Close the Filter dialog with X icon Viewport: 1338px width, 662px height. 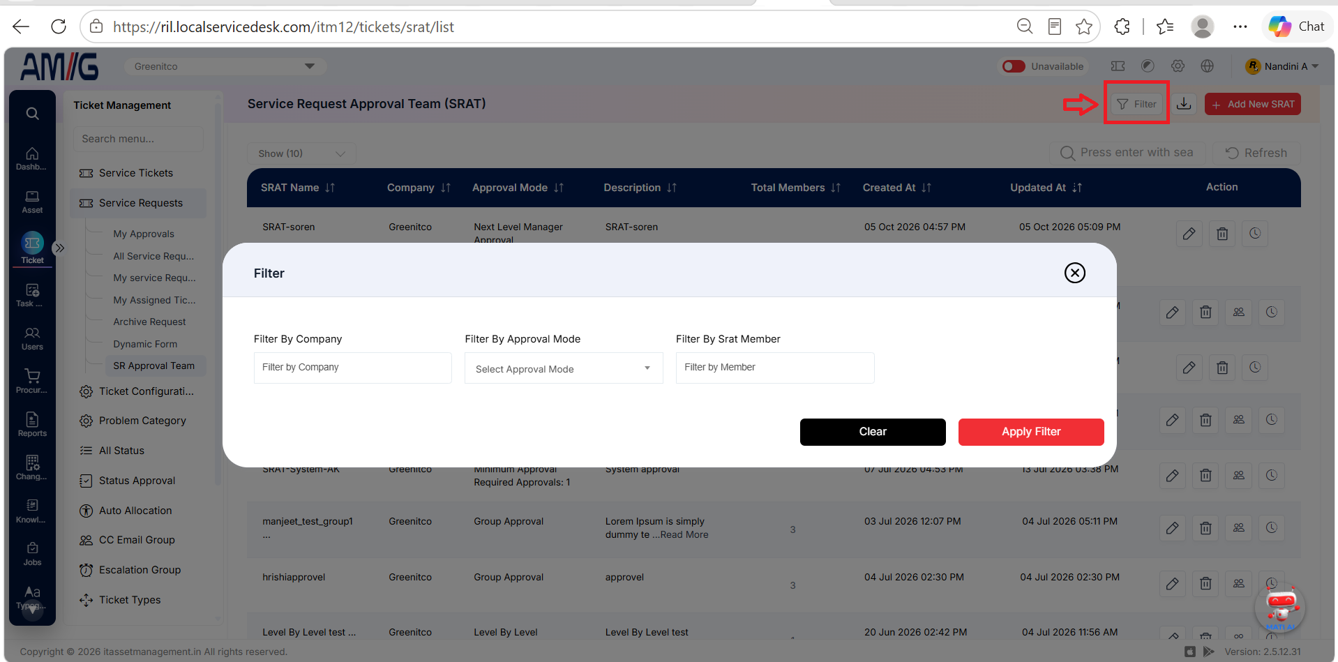pos(1074,273)
